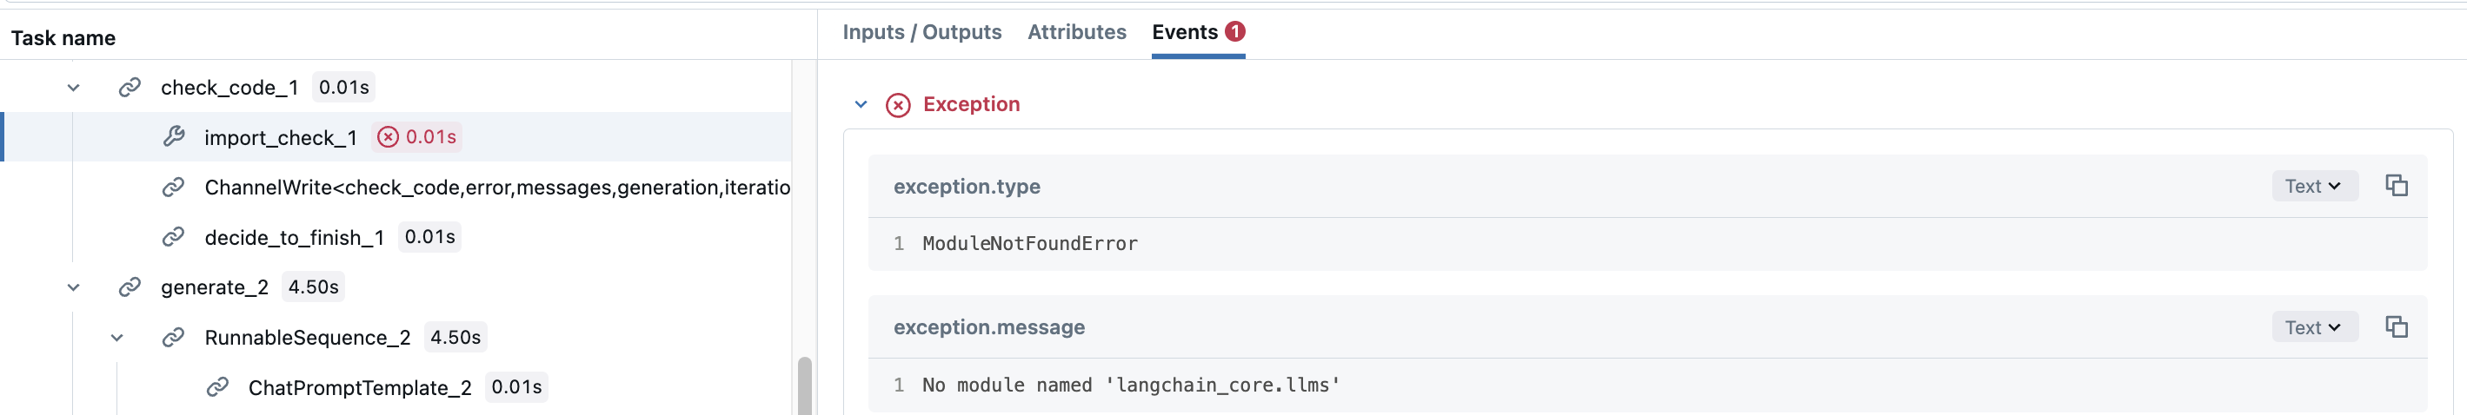
Task: Collapse the generate_2 tree node
Action: click(x=74, y=287)
